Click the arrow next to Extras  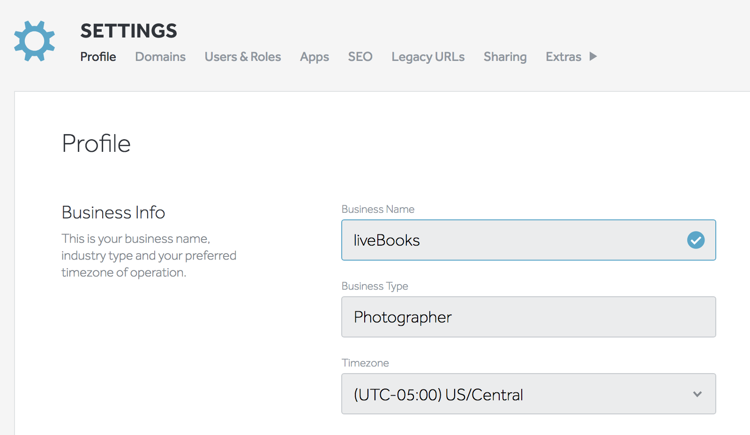(593, 57)
